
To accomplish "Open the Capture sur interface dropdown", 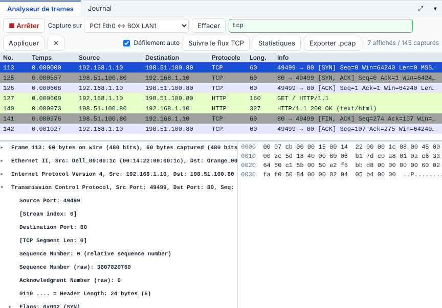I will click(137, 26).
